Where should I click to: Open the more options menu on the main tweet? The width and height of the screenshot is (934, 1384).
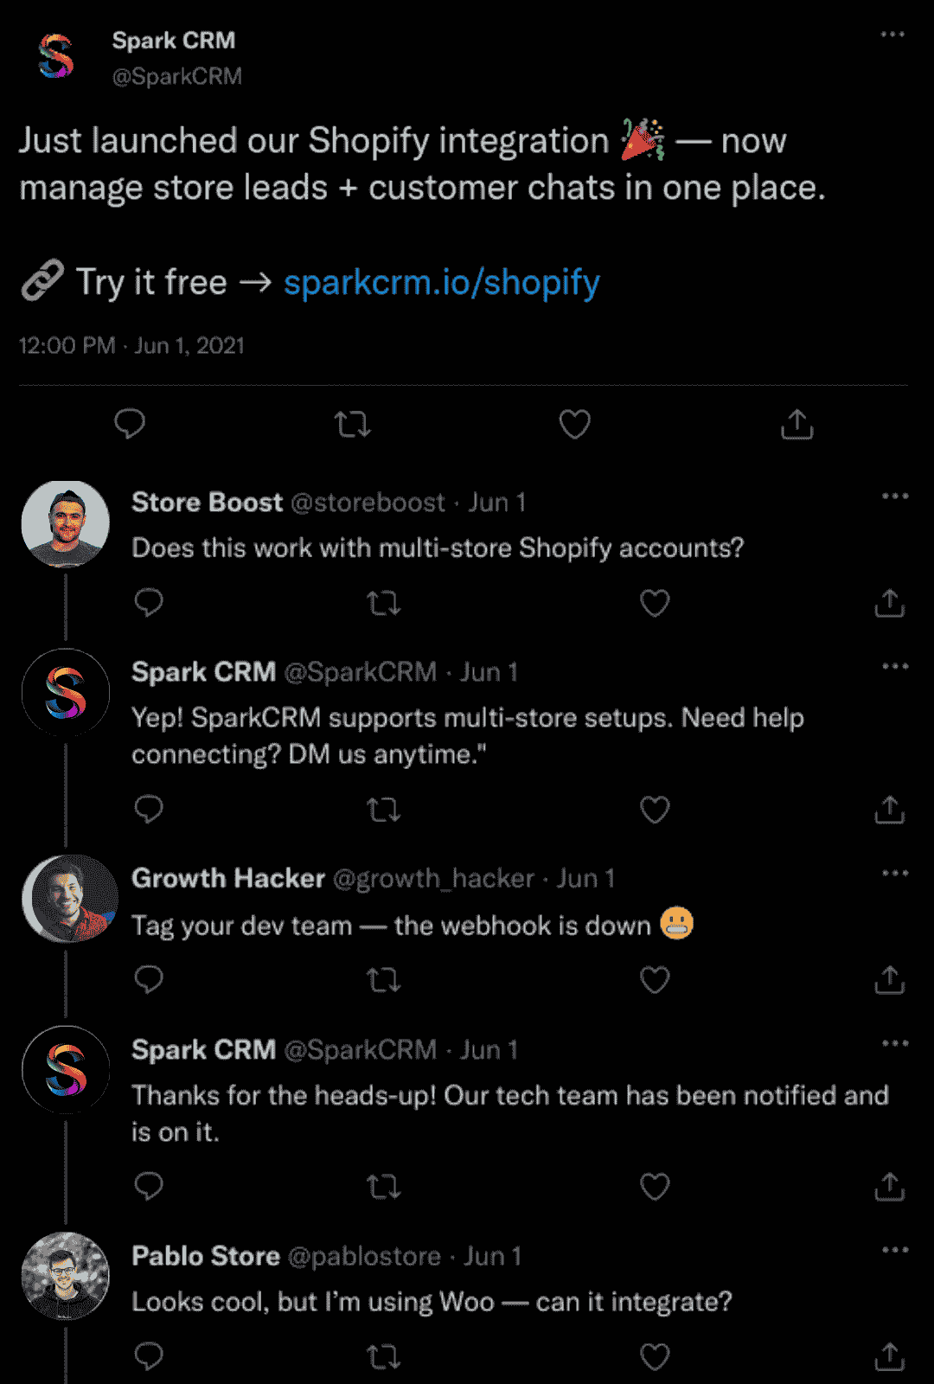pyautogui.click(x=891, y=33)
